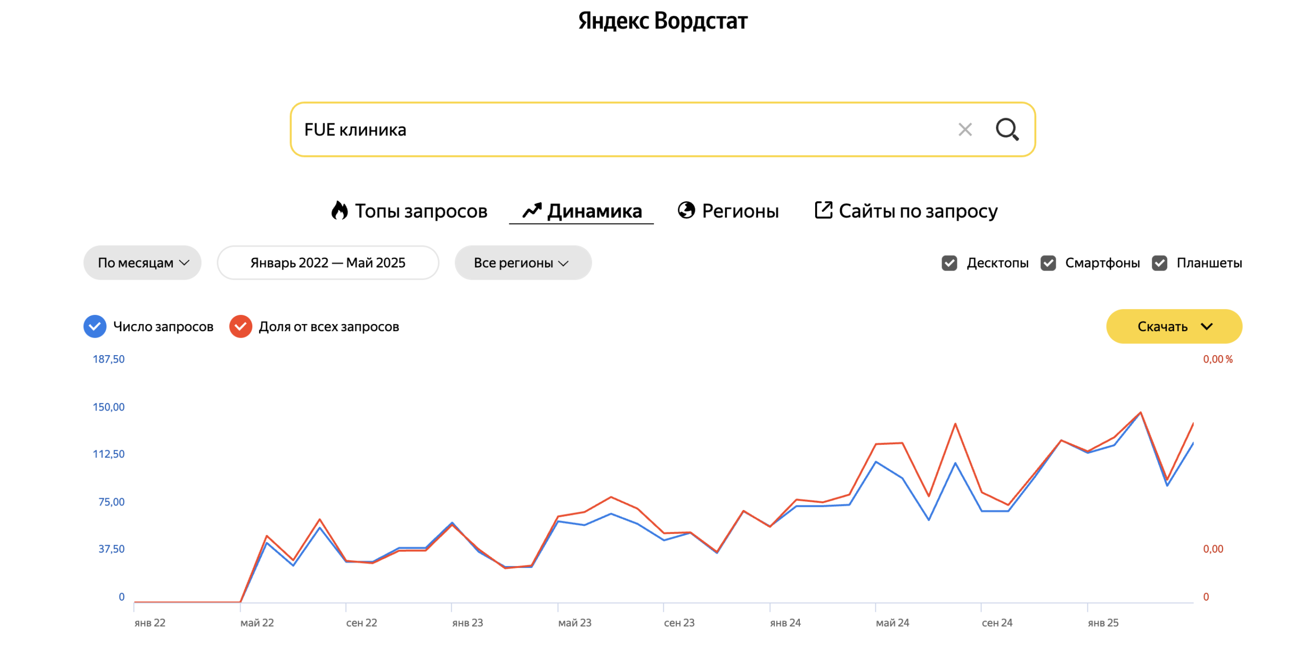Open the По месяцам grouping dropdown
The image size is (1305, 648).
[143, 263]
